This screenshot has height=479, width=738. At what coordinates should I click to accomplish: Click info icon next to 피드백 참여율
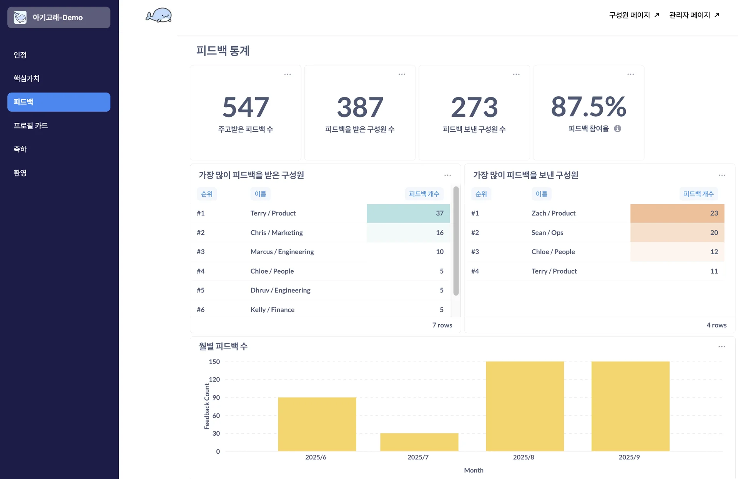point(617,129)
